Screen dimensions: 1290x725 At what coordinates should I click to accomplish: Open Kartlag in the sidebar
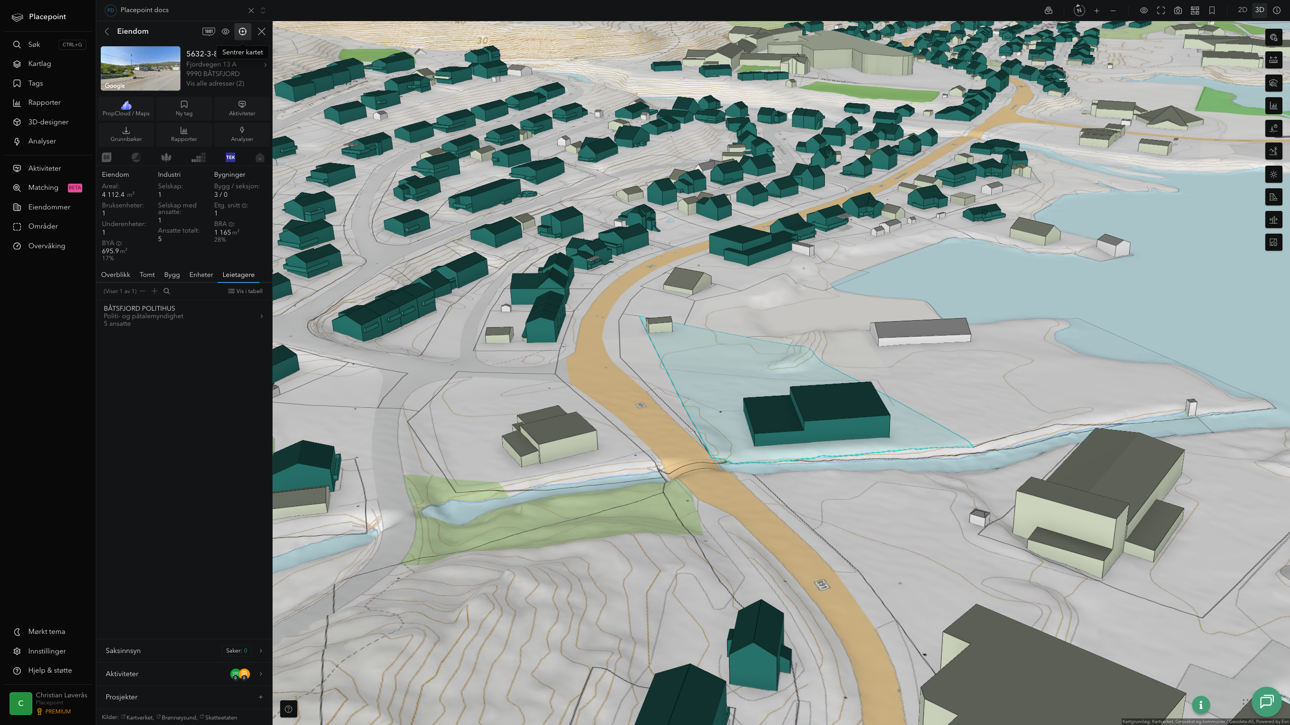[49, 64]
